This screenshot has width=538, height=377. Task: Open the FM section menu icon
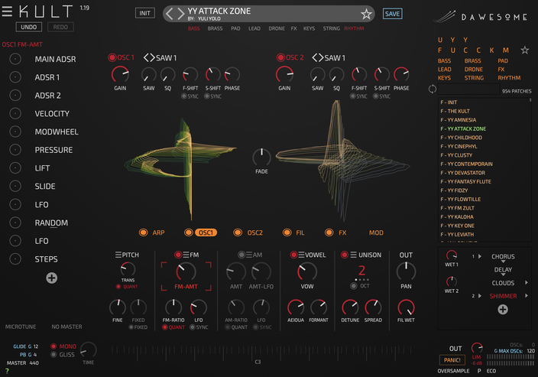186,255
